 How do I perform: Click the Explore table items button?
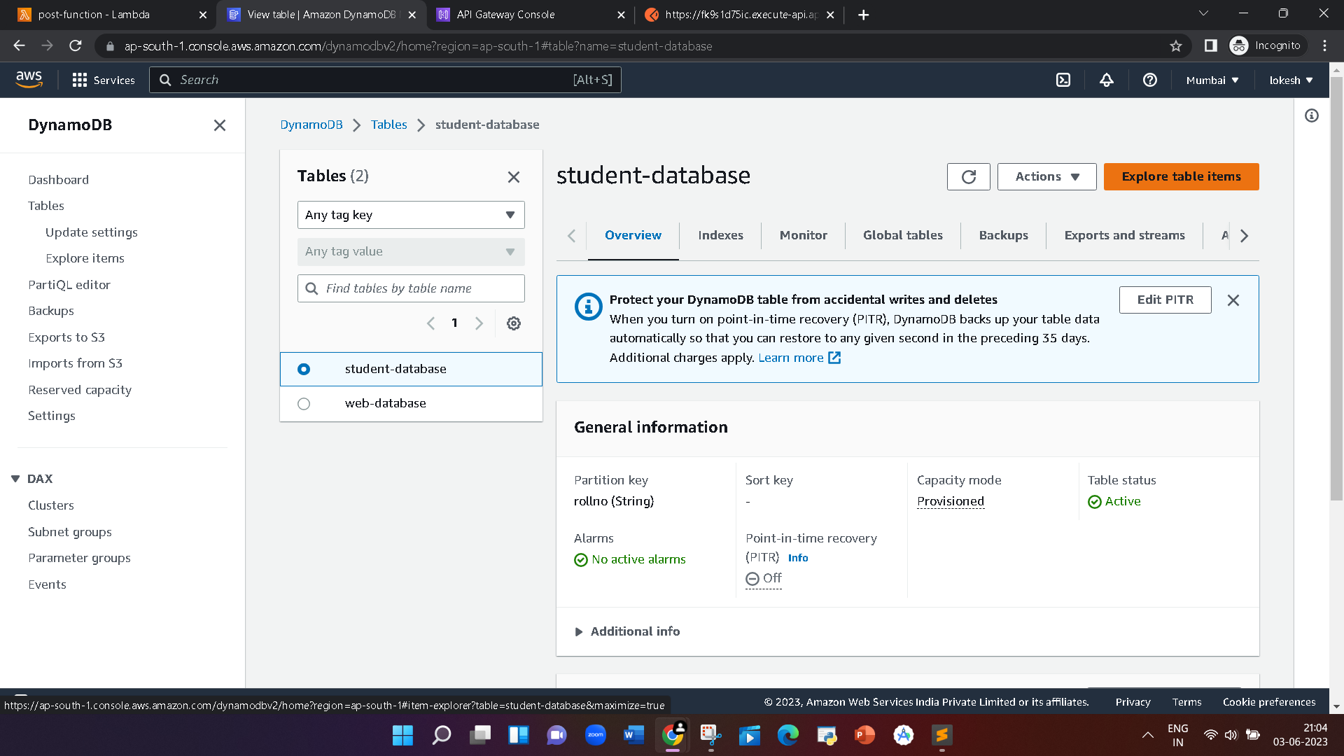tap(1181, 176)
